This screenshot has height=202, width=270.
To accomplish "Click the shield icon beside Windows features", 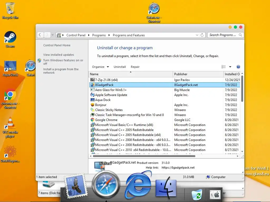I will [x=39, y=60].
